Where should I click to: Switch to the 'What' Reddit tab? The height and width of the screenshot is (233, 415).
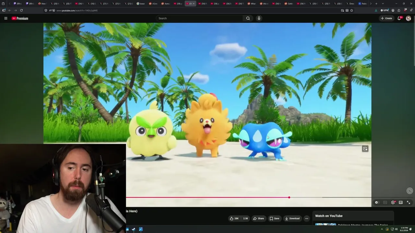point(252,4)
